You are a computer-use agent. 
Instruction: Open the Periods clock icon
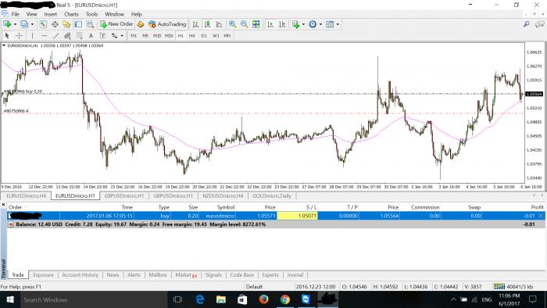point(313,24)
